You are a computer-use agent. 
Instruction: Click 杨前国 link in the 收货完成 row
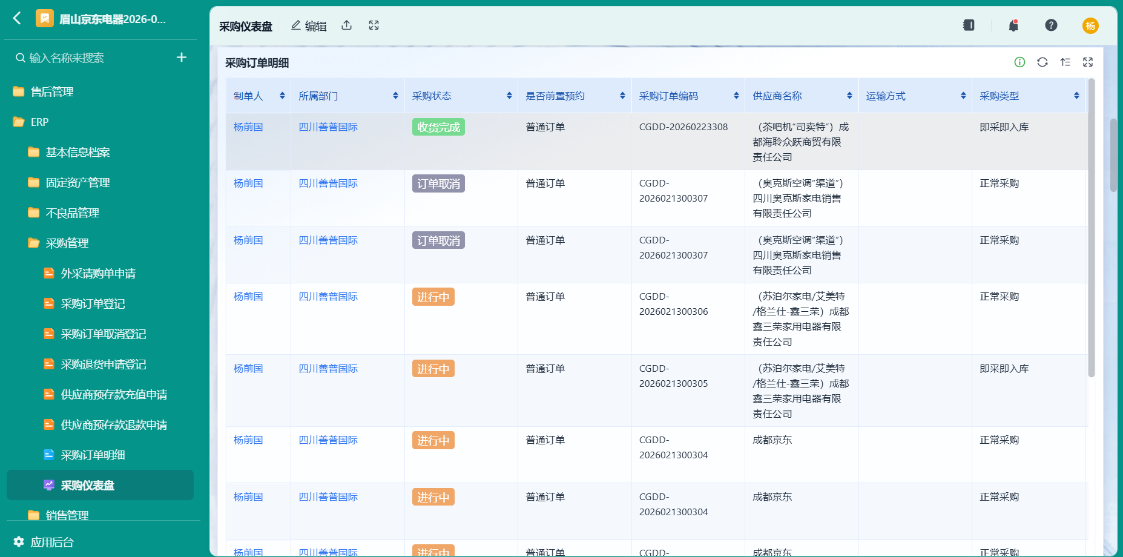(x=248, y=127)
